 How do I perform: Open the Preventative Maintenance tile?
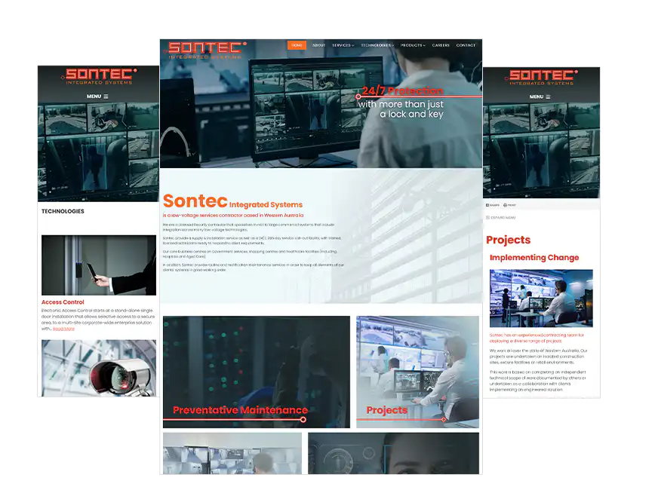257,372
